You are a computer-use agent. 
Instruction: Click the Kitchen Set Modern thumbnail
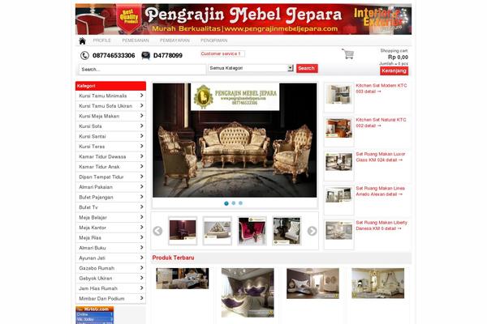coord(338,95)
